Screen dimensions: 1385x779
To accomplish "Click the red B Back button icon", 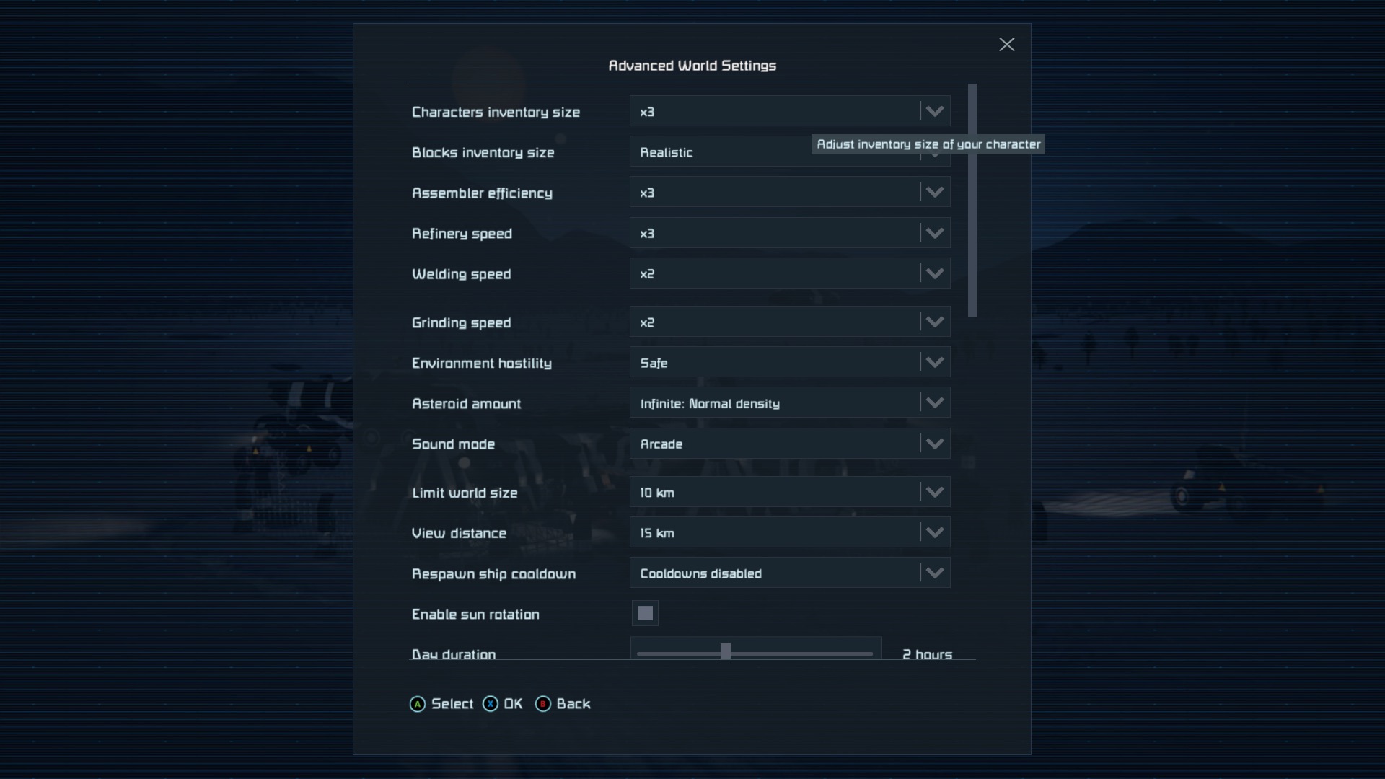I will click(x=543, y=704).
